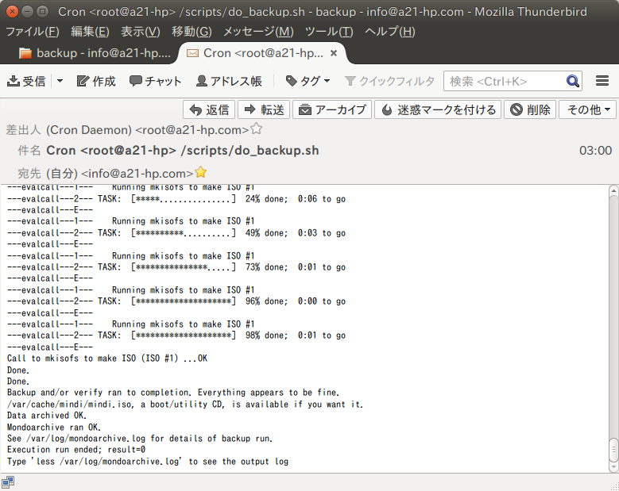
Task: Click the message body scrollbar thumb
Action: [613, 449]
